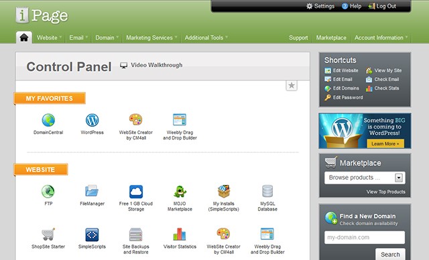Image resolution: width=429 pixels, height=260 pixels.
Task: Focus the my-domain.com input field
Action: point(365,237)
